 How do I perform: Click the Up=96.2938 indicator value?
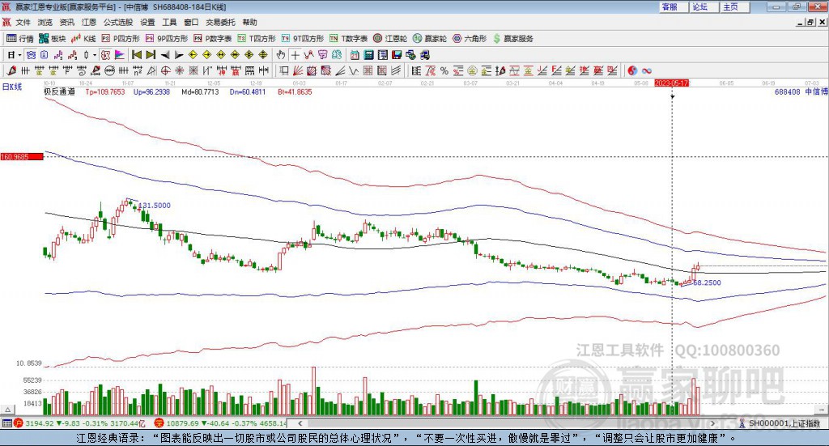tap(151, 92)
